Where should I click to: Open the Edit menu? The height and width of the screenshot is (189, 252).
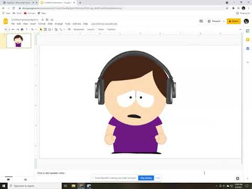tap(19, 24)
